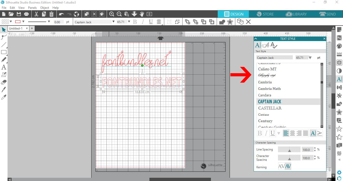This screenshot has width=343, height=181.
Task: Choose the Candara font
Action: (x=265, y=95)
